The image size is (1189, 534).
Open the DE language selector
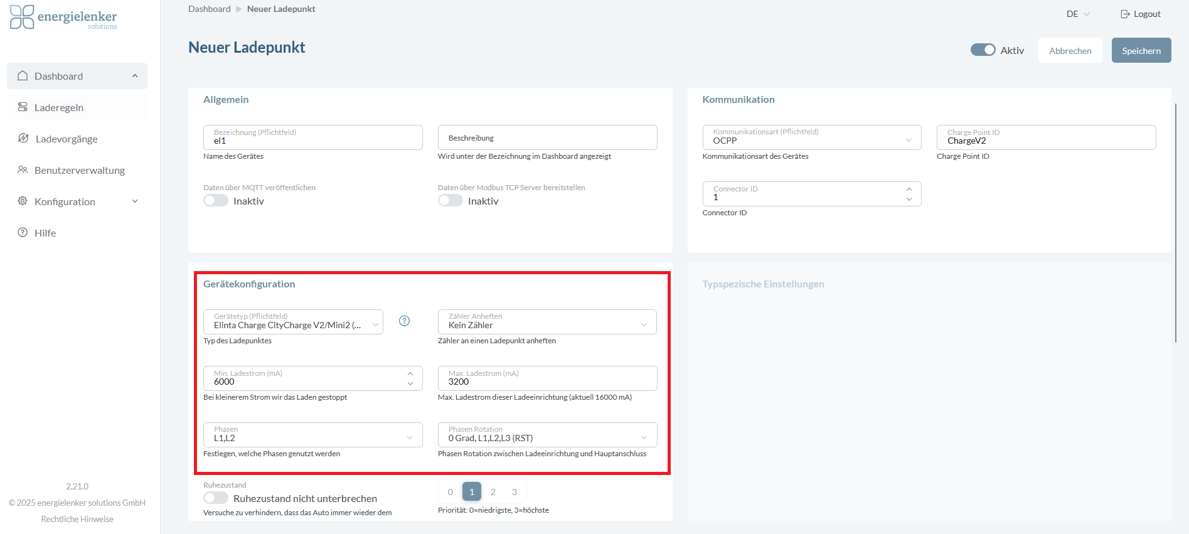point(1077,14)
